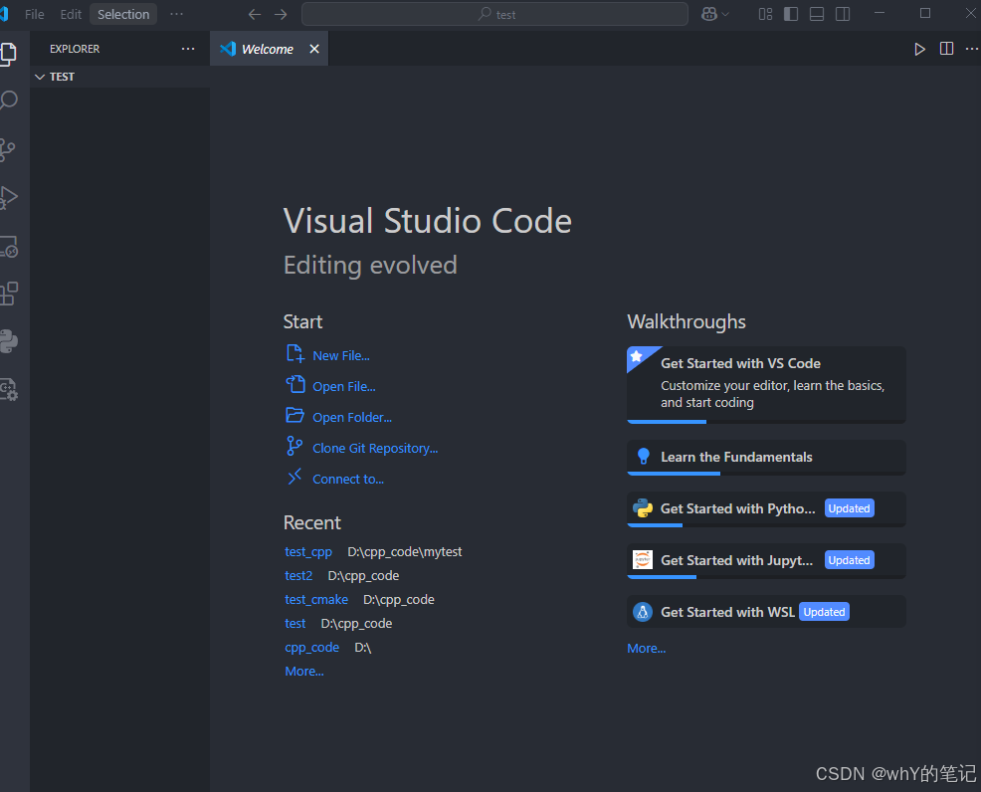Click the Go Back arrow
Viewport: 981px width, 792px height.
pos(254,14)
